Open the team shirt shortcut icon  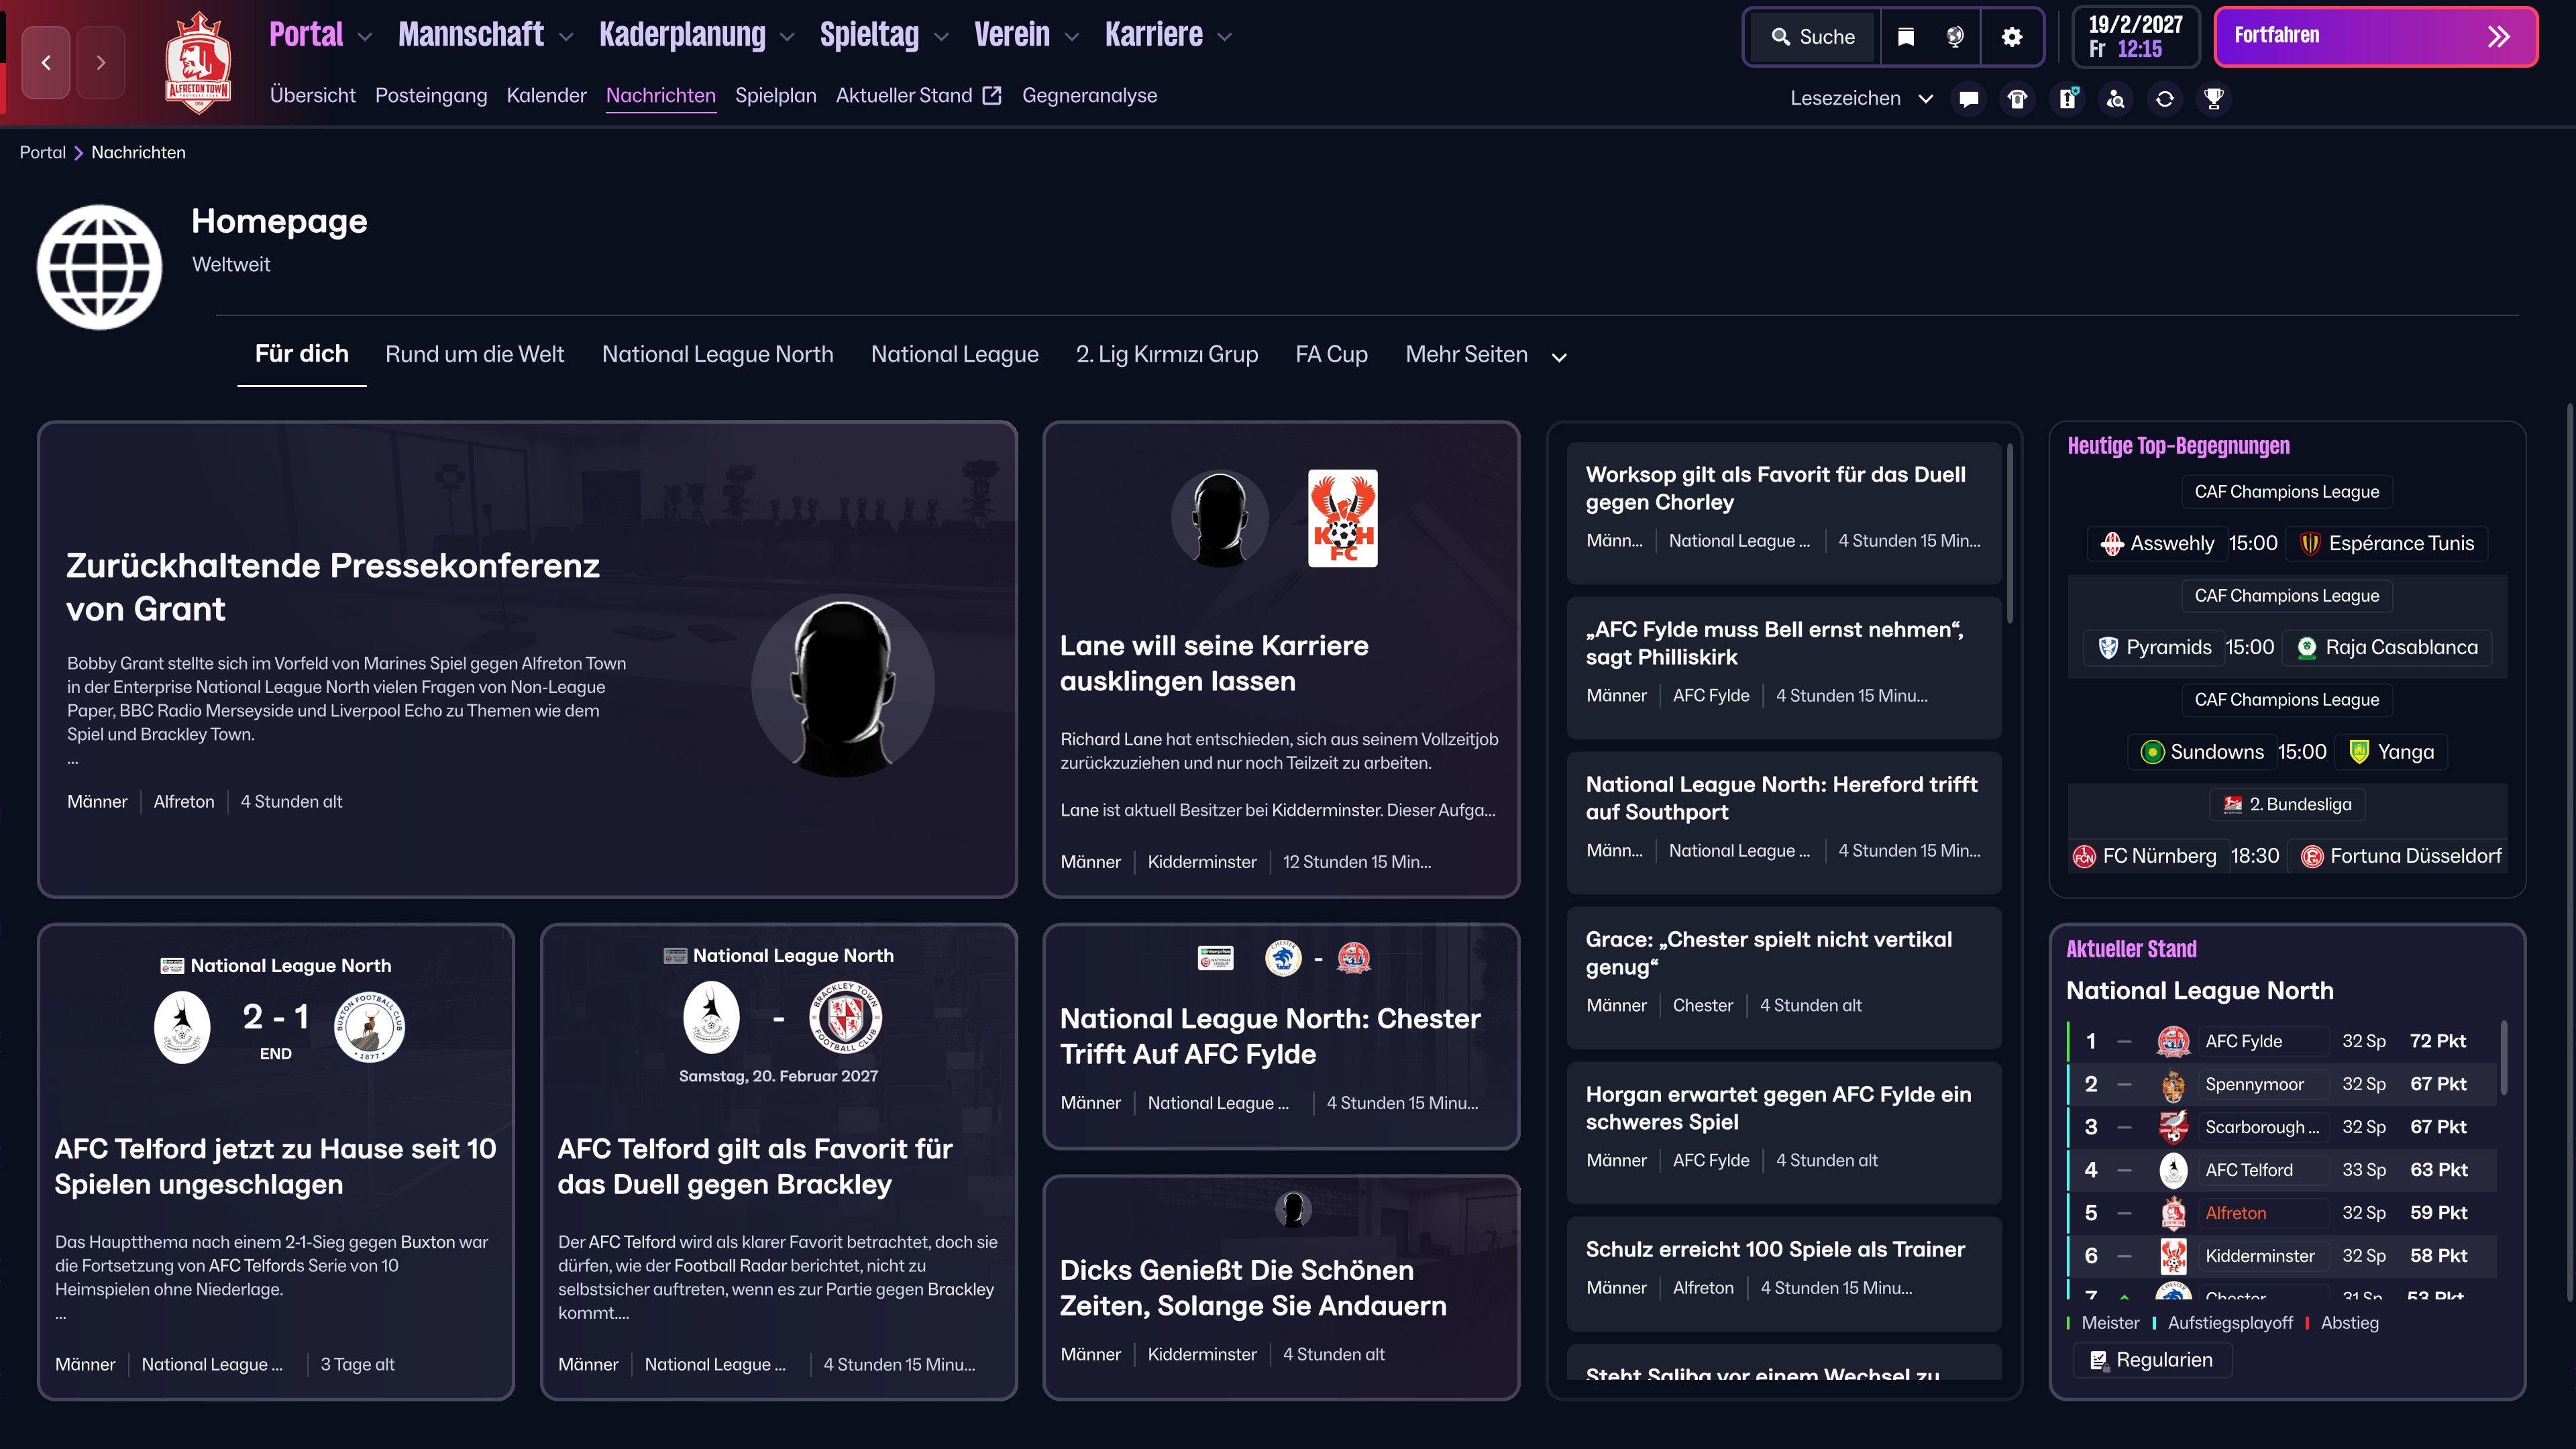tap(2018, 98)
